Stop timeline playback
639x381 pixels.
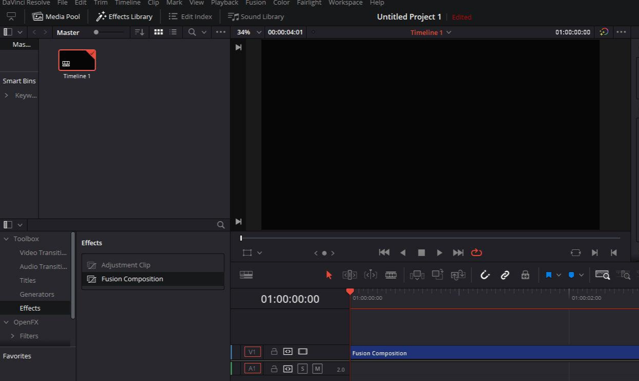pyautogui.click(x=422, y=252)
